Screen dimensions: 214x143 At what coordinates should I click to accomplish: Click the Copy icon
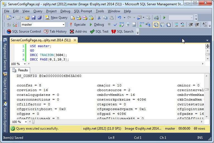coord(105,18)
